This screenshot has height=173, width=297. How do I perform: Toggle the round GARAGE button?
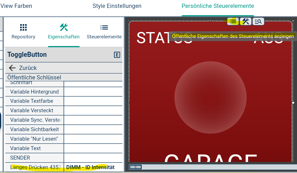[210, 98]
